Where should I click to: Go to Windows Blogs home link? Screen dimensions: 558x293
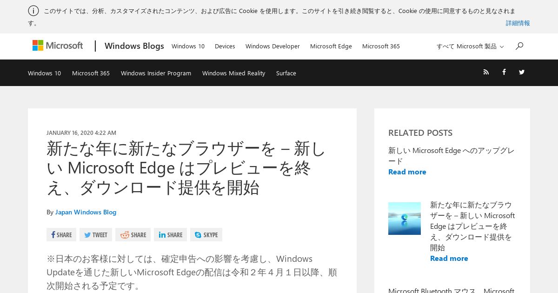coord(134,46)
